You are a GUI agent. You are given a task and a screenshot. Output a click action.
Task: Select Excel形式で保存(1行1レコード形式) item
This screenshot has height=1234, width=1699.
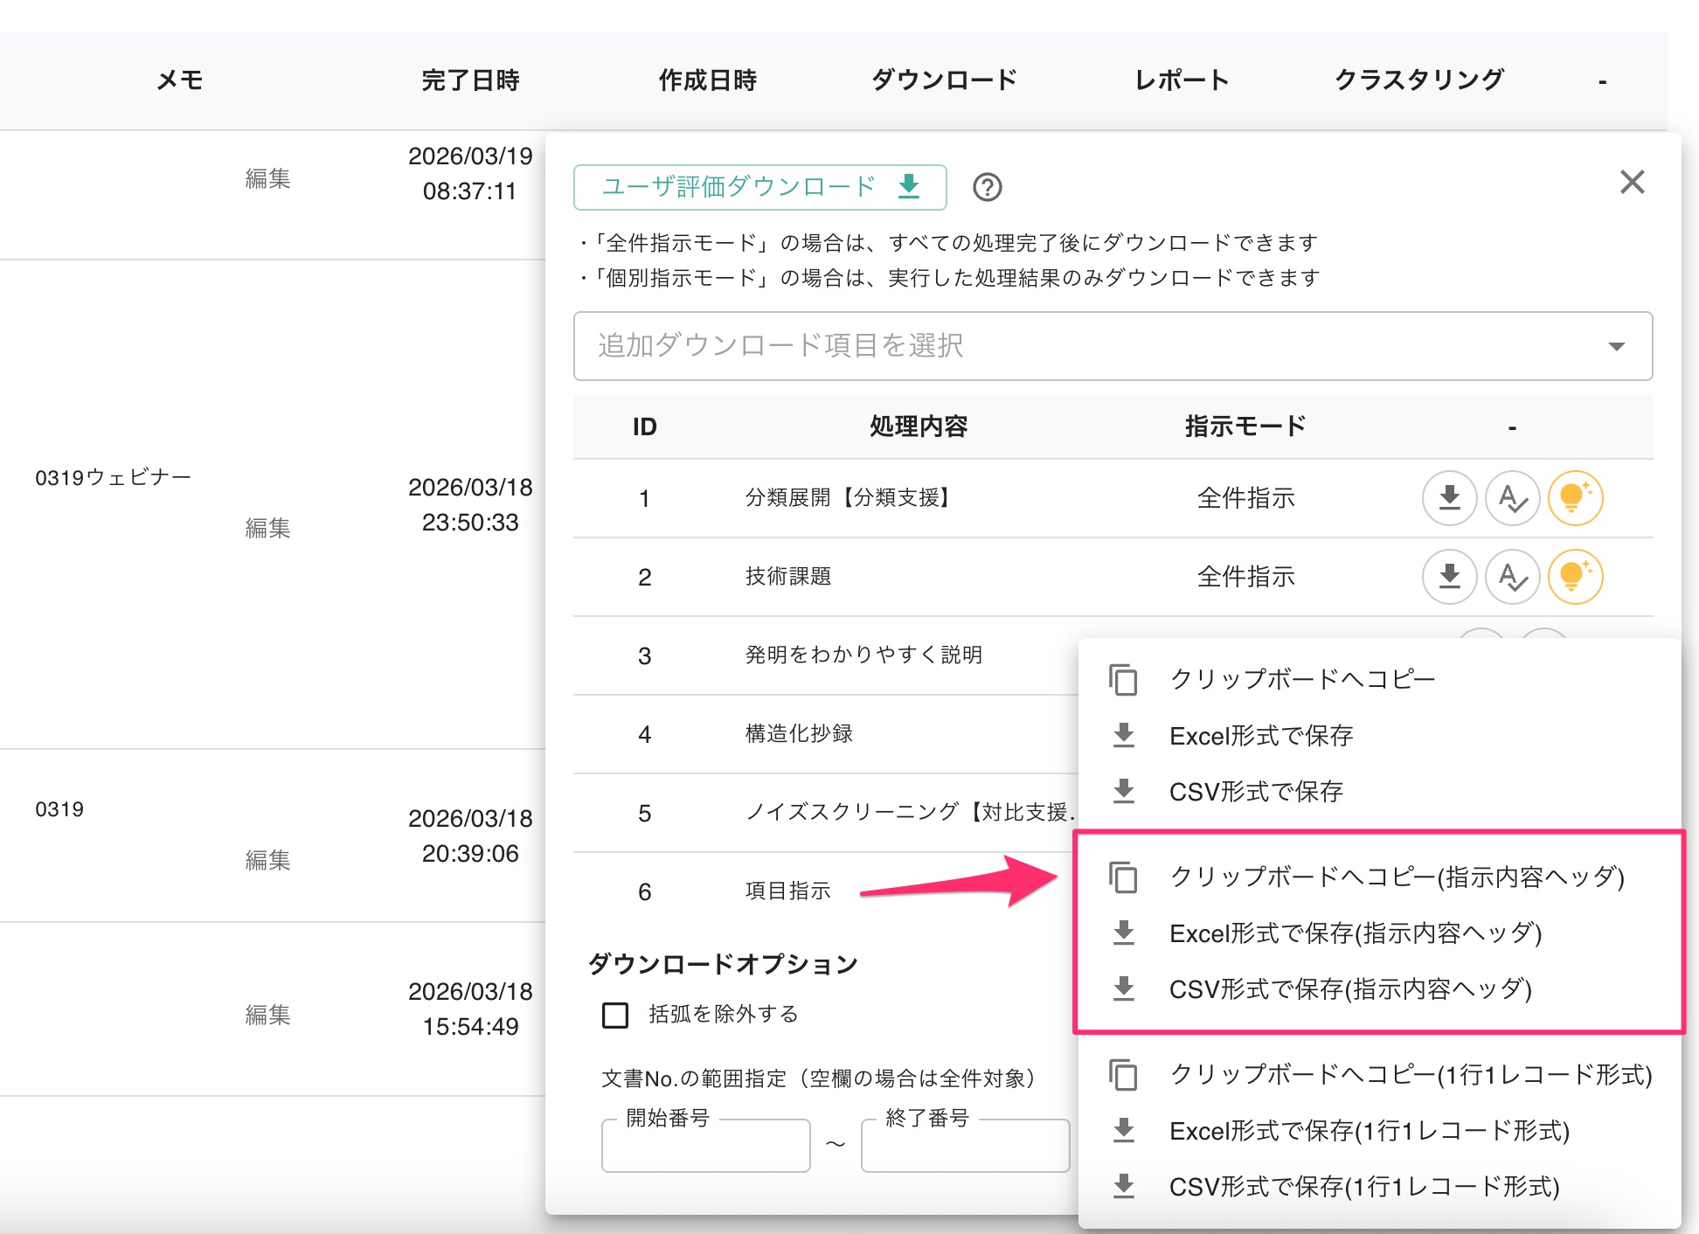point(1379,1131)
